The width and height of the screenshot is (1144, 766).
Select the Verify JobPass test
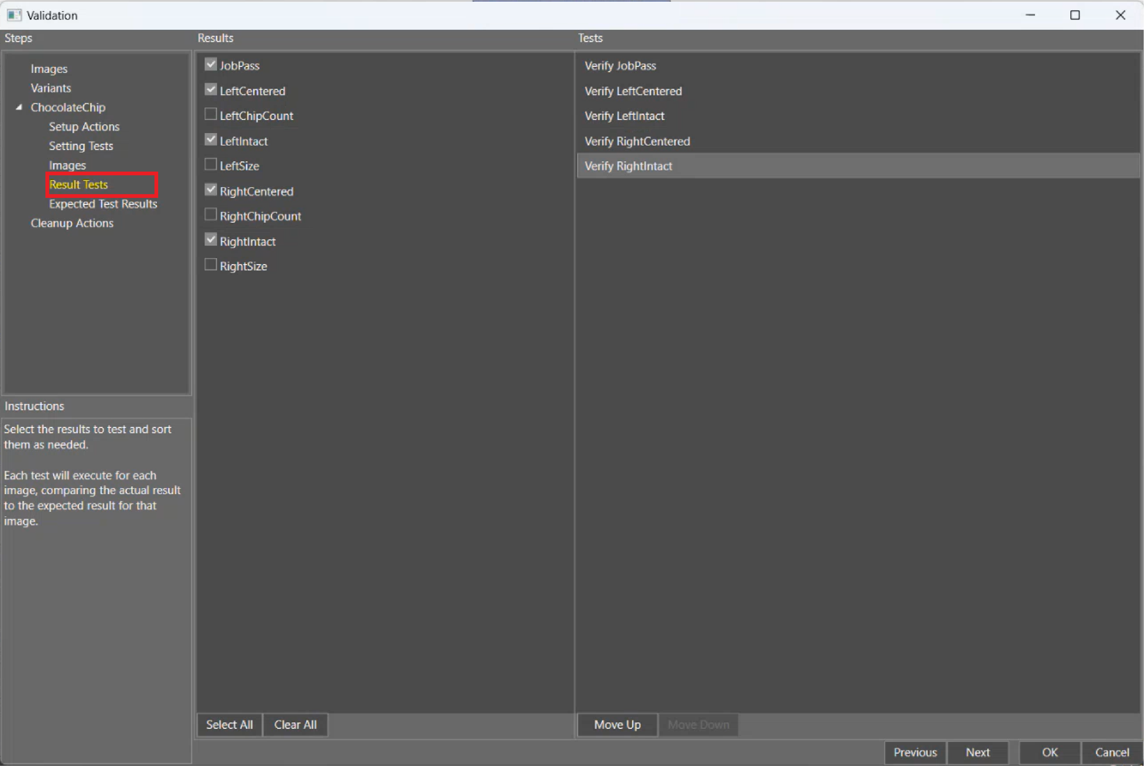click(620, 66)
